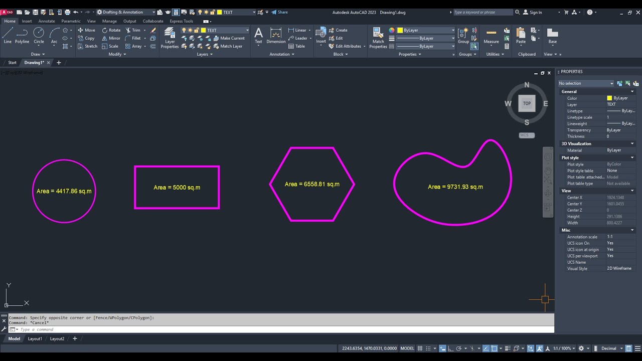Select the Line drawing tool
Screen dimensions: 642x361
8,36
